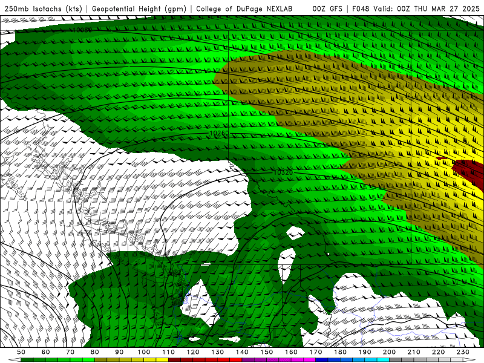Click the 10080 height contour label
The height and width of the screenshot is (363, 484).
point(82,30)
